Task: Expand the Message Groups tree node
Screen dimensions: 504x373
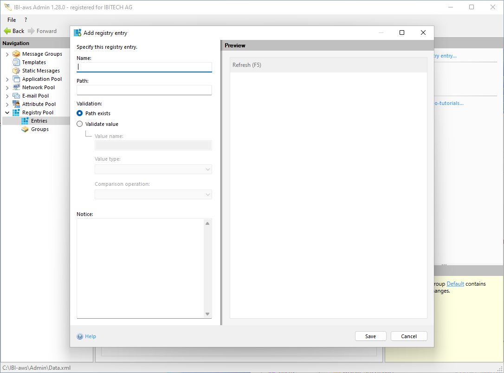Action: 7,54
